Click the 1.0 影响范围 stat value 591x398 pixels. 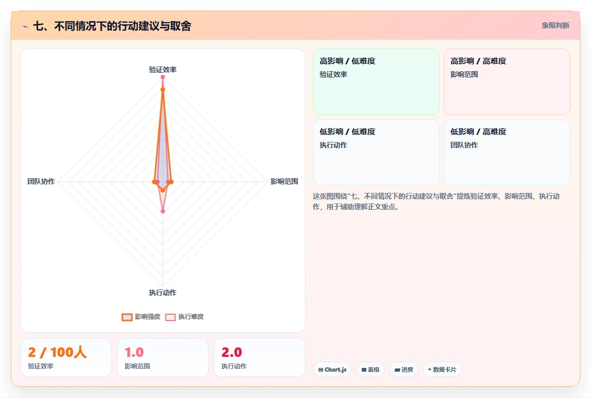[134, 353]
